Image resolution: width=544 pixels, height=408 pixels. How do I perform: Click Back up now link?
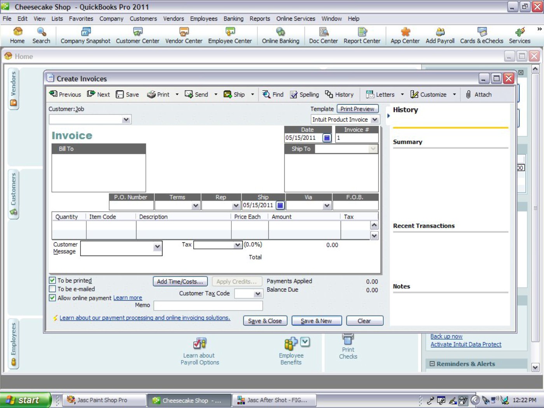tap(446, 336)
